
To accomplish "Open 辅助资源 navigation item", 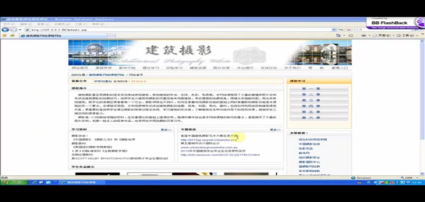I will click(198, 68).
